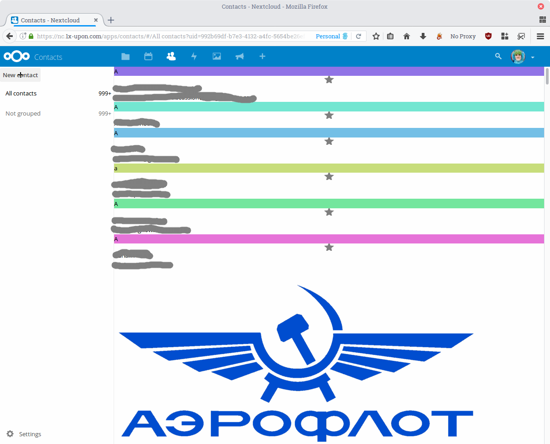Click the tab groups grid icon
The width and height of the screenshot is (550, 444).
pos(543,20)
